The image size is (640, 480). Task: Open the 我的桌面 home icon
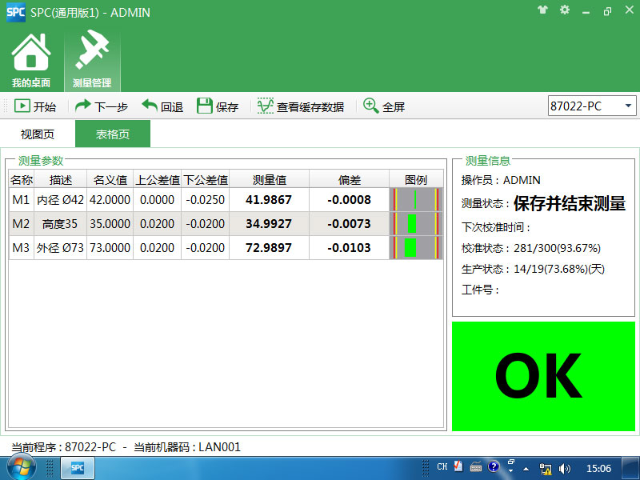click(x=31, y=61)
